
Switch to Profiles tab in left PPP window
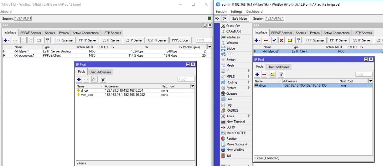(x=64, y=33)
